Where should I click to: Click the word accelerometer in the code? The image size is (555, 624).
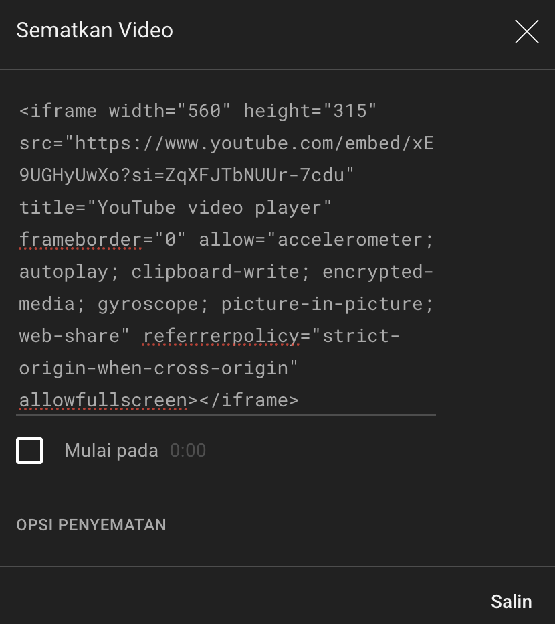pos(350,239)
